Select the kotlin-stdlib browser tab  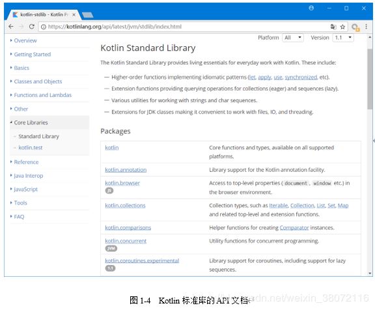[44, 14]
